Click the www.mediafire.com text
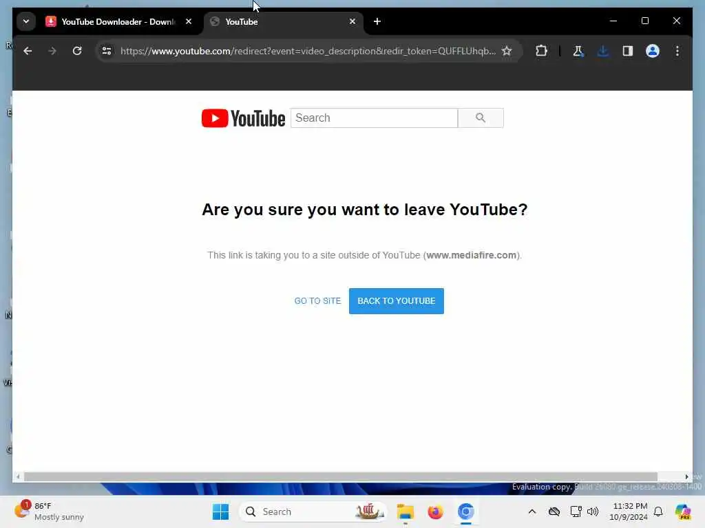 [x=471, y=256]
